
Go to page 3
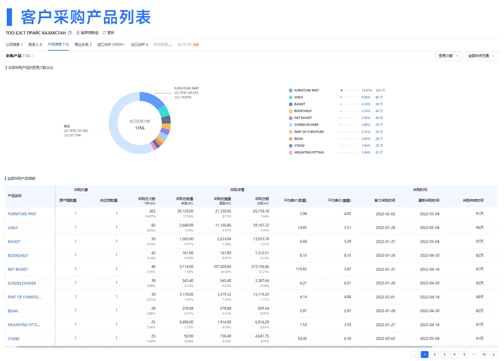click(x=445, y=355)
